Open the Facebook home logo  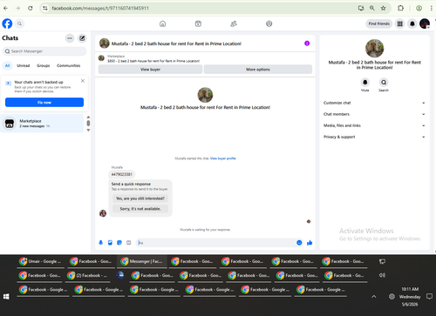7,24
